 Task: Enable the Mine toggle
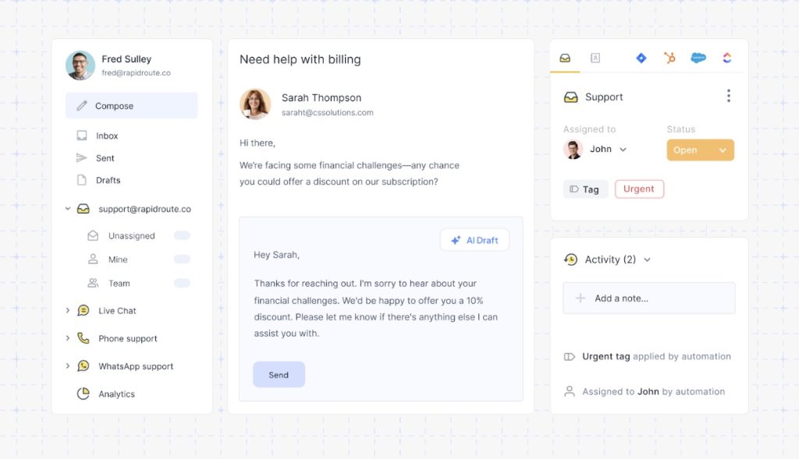click(180, 259)
